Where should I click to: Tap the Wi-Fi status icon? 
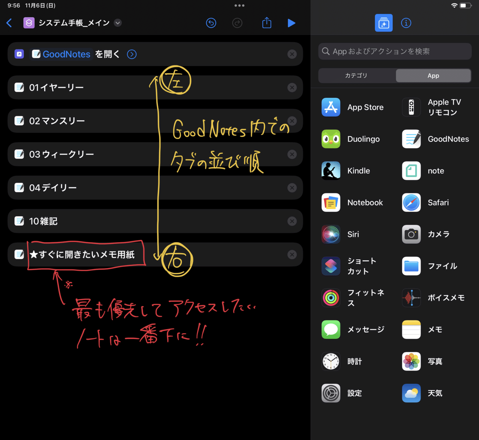tap(454, 6)
